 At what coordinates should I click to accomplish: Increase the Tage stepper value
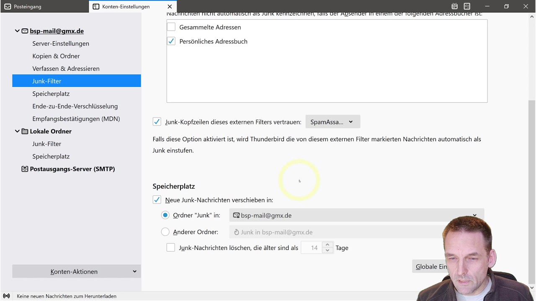[x=327, y=245]
